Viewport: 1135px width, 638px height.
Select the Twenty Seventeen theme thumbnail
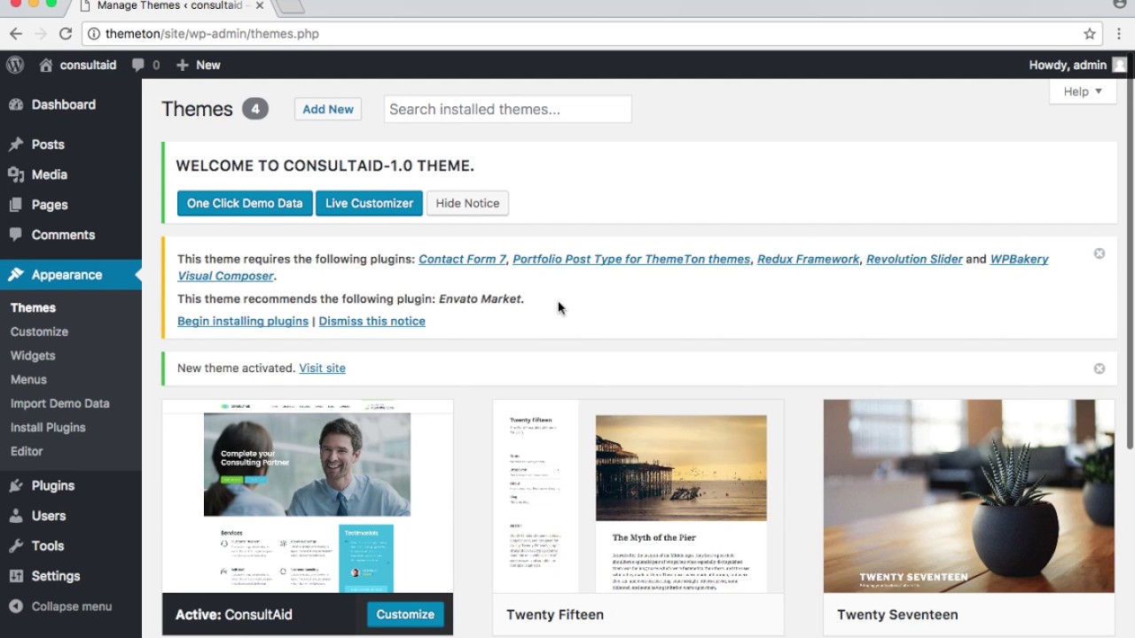968,496
